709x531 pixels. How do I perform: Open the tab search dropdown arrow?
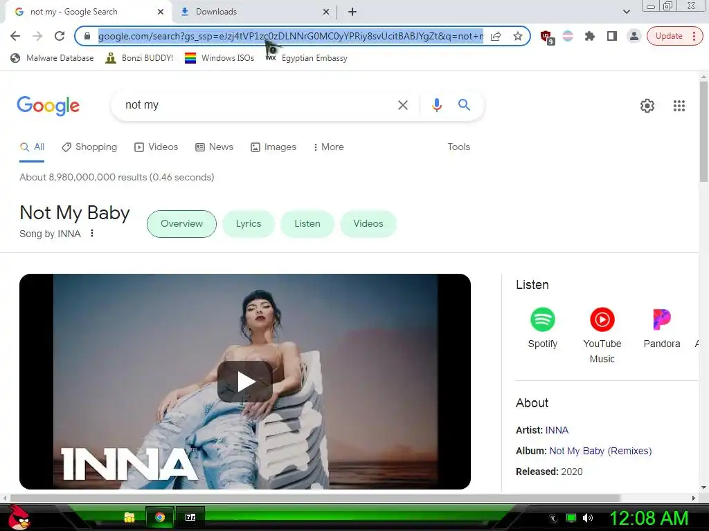coord(626,12)
